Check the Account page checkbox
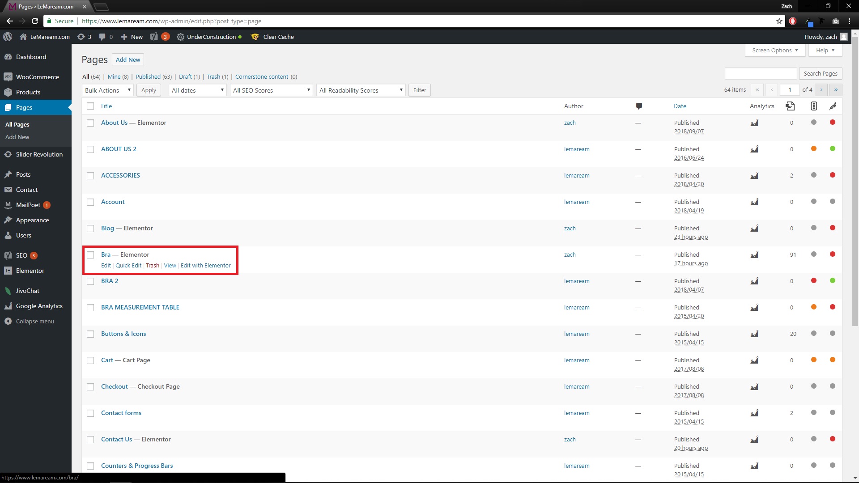 pyautogui.click(x=90, y=202)
